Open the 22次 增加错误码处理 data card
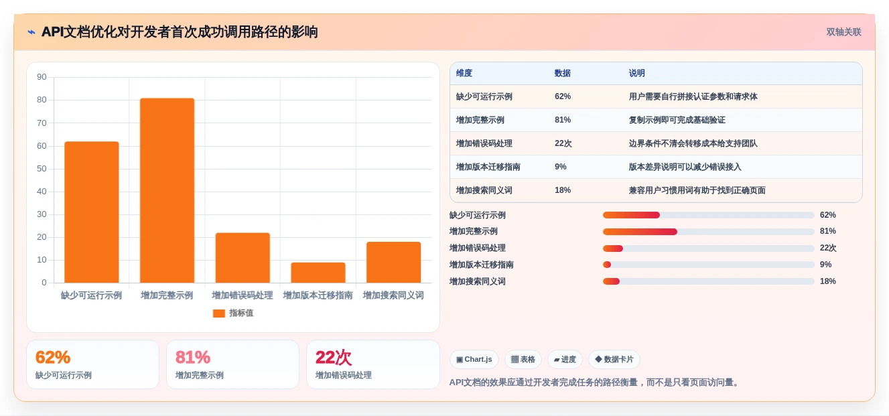Viewport: 889px width, 416px height. click(373, 364)
